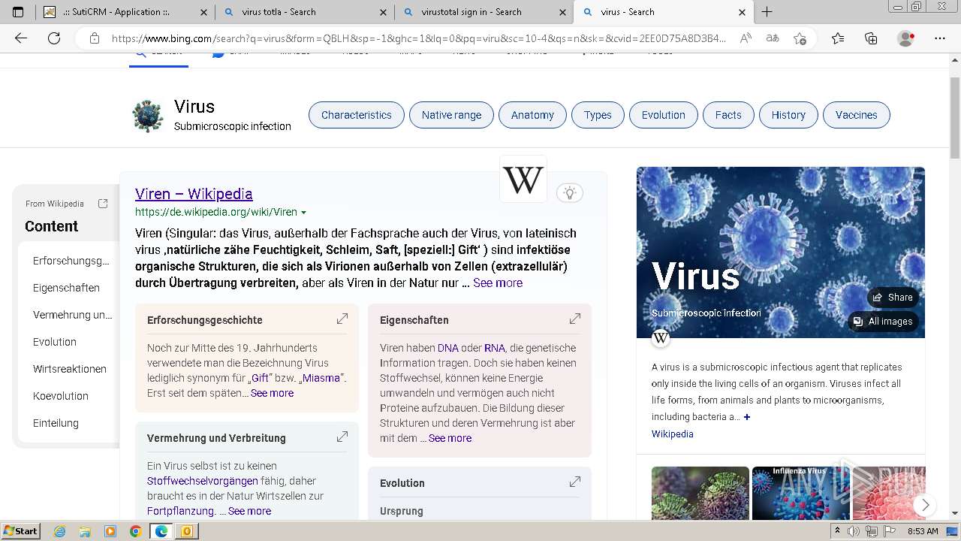Open the tab actions menu icon

18,12
